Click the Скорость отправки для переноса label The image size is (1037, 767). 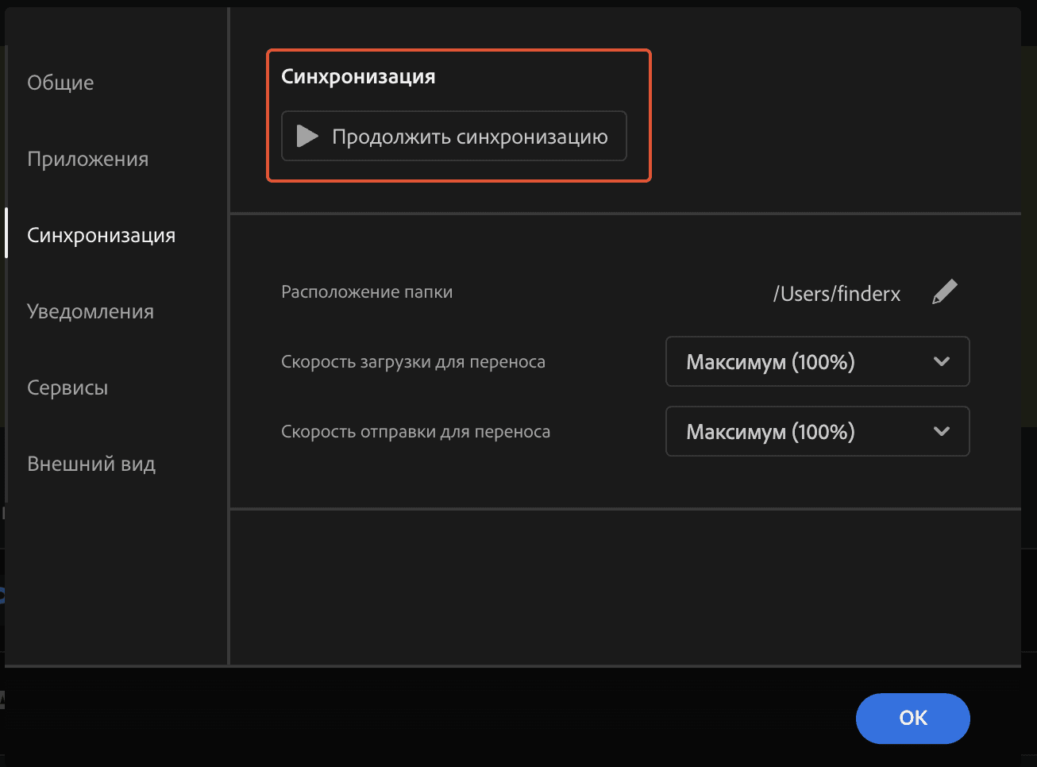[x=415, y=432]
